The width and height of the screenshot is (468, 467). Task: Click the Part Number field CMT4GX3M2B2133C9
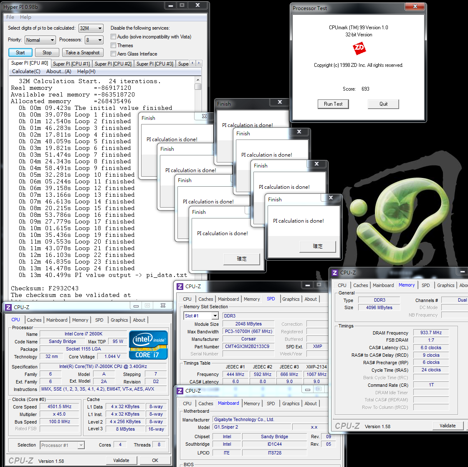click(248, 346)
